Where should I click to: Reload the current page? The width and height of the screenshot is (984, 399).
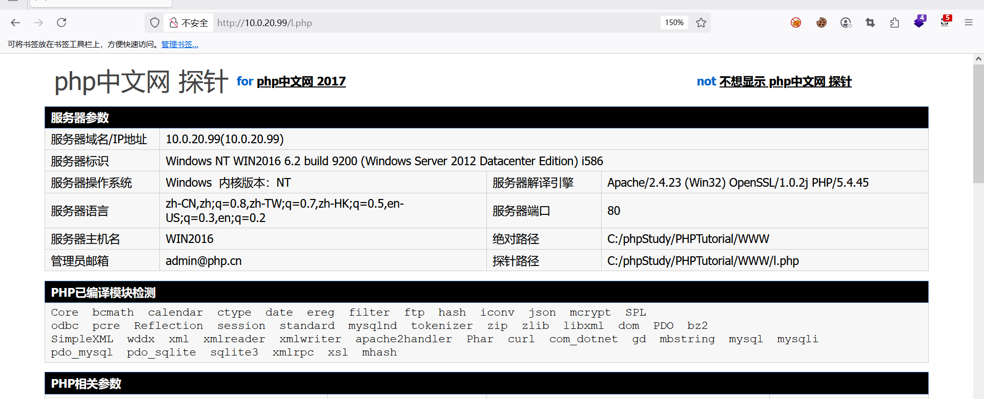[x=61, y=23]
